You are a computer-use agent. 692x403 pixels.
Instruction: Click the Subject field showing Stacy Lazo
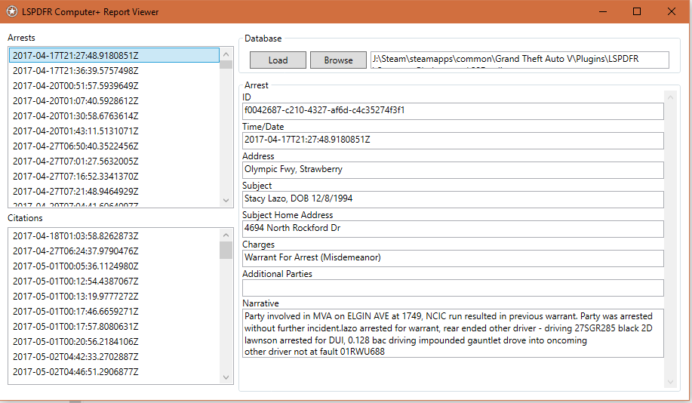click(x=452, y=199)
